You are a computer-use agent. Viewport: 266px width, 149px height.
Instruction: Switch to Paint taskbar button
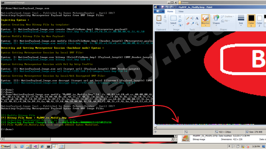click(x=54, y=147)
